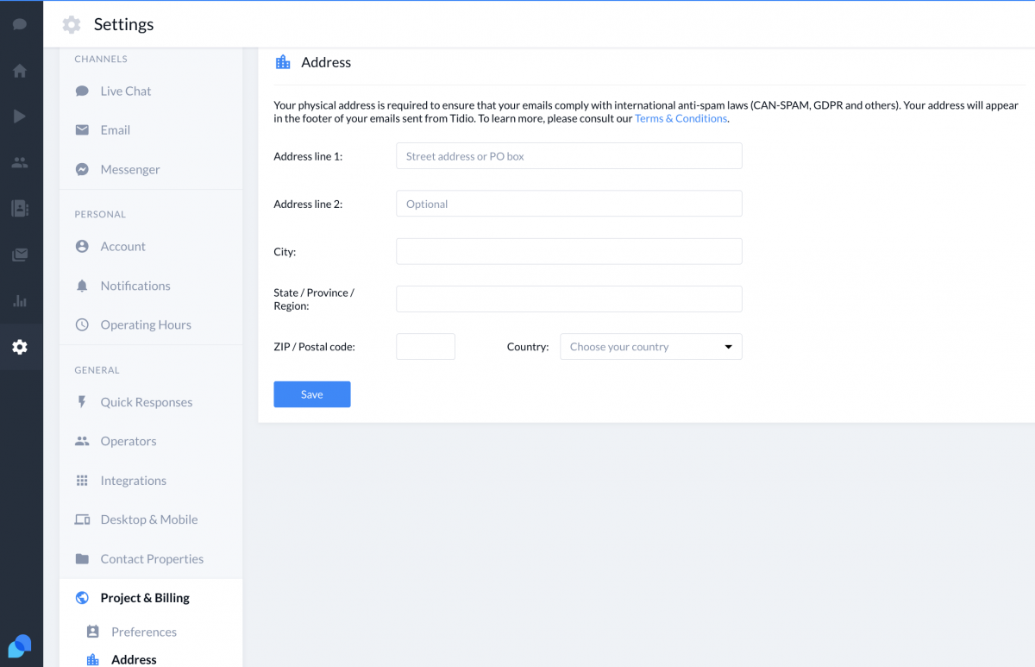Click the Project & Billing globe icon
The image size is (1035, 667).
click(x=82, y=598)
